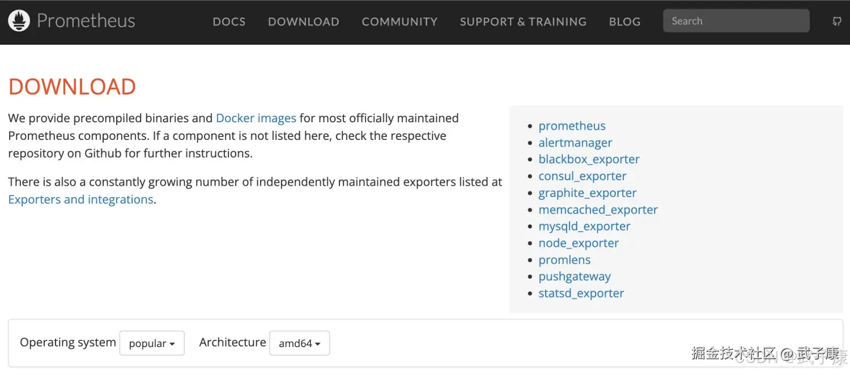Follow the Docker images link
The image size is (850, 372).
click(x=256, y=118)
